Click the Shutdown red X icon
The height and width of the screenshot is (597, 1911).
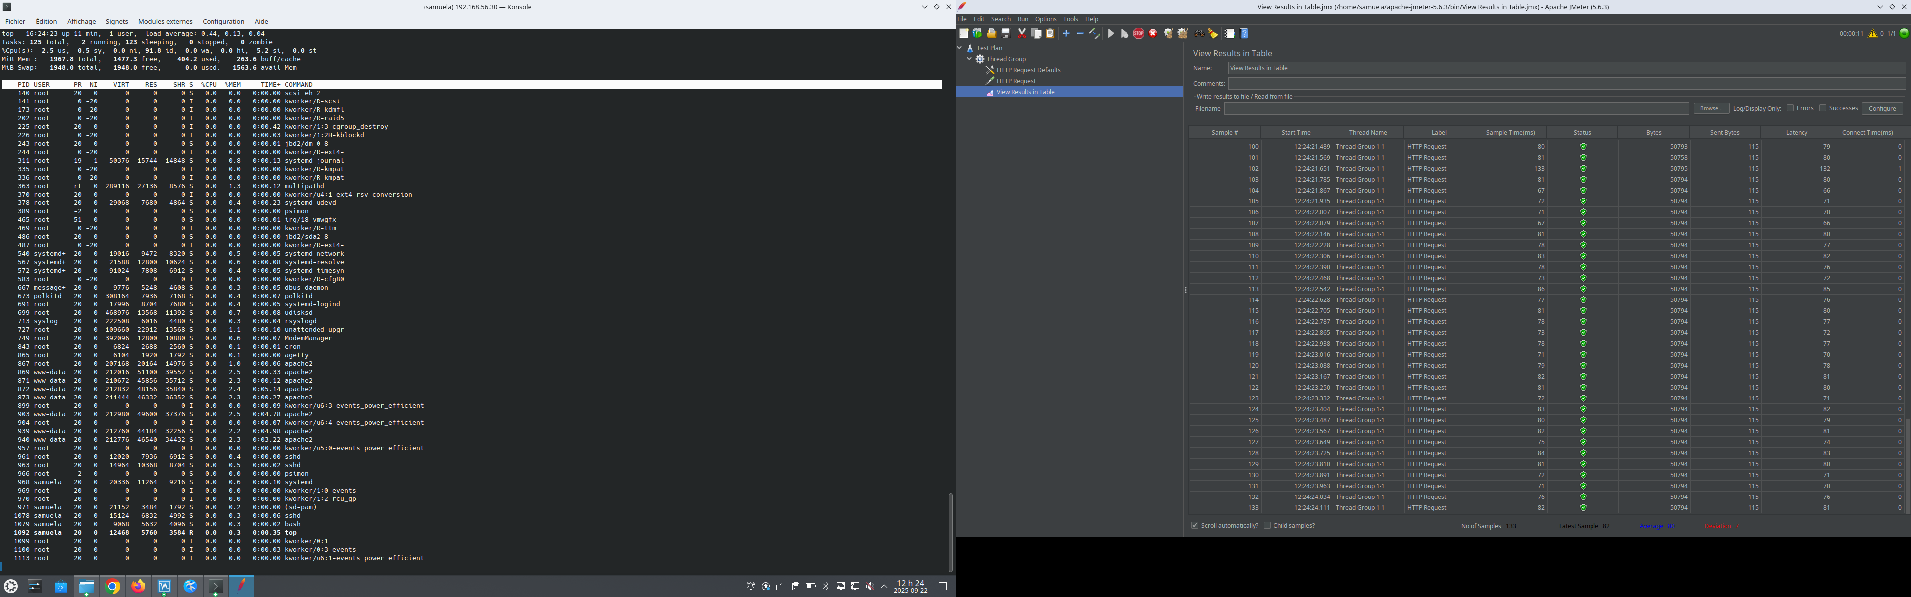pos(1153,33)
